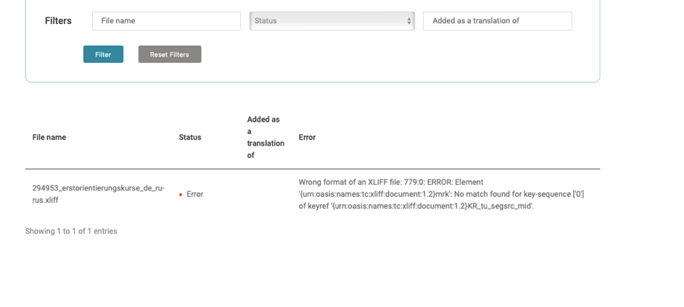
Task: Click the File name filter input
Action: click(166, 21)
